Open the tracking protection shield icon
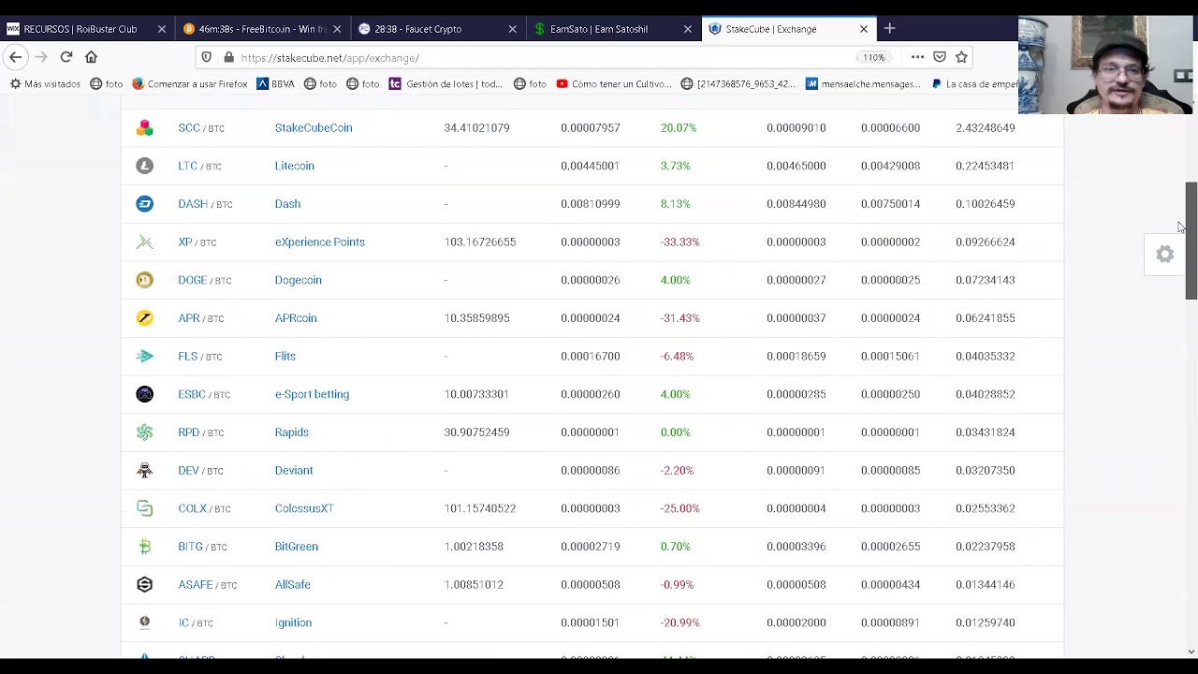The width and height of the screenshot is (1198, 674). [207, 57]
